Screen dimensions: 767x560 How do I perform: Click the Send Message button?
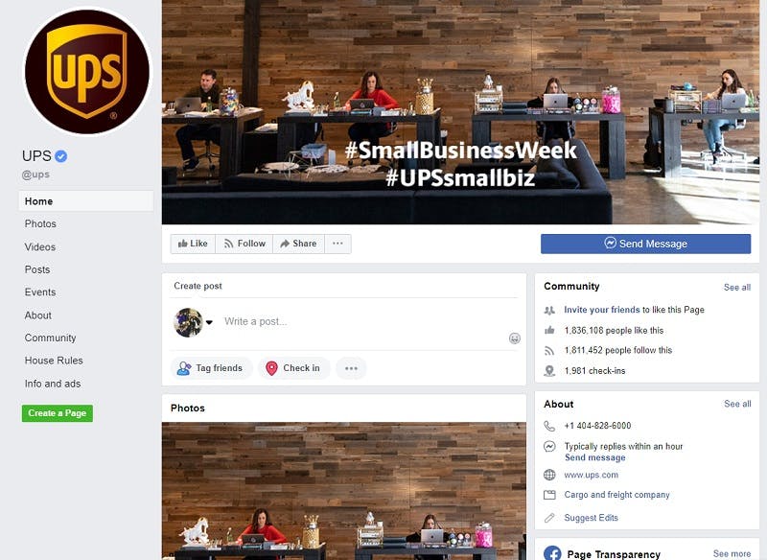[x=645, y=244]
